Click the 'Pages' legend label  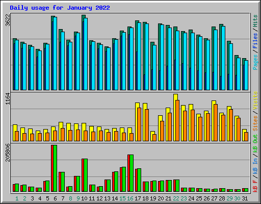[x=255, y=62]
